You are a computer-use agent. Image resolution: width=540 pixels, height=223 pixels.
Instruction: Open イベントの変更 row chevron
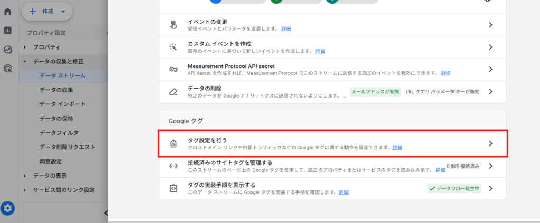[x=491, y=25]
